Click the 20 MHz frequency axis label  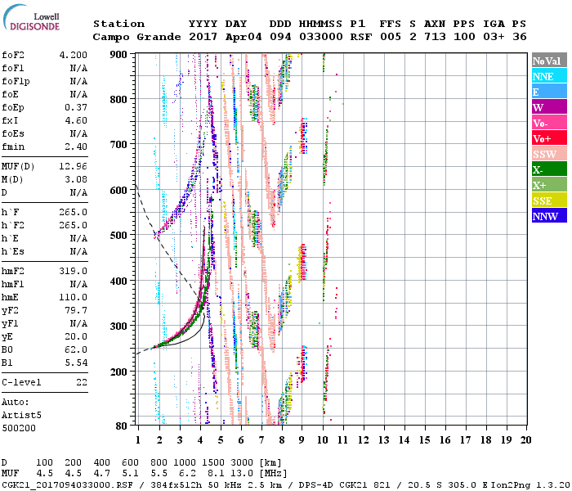525,440
